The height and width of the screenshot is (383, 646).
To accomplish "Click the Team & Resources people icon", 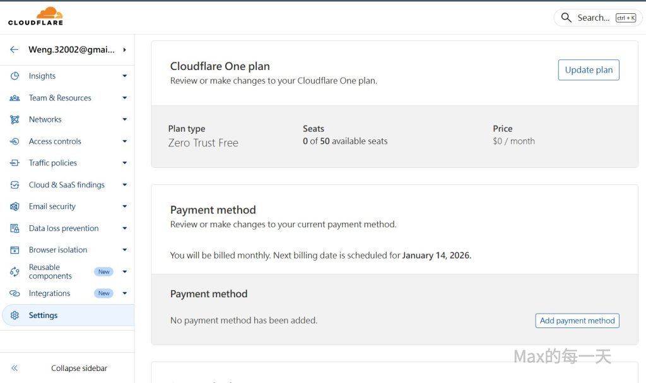I will point(15,98).
